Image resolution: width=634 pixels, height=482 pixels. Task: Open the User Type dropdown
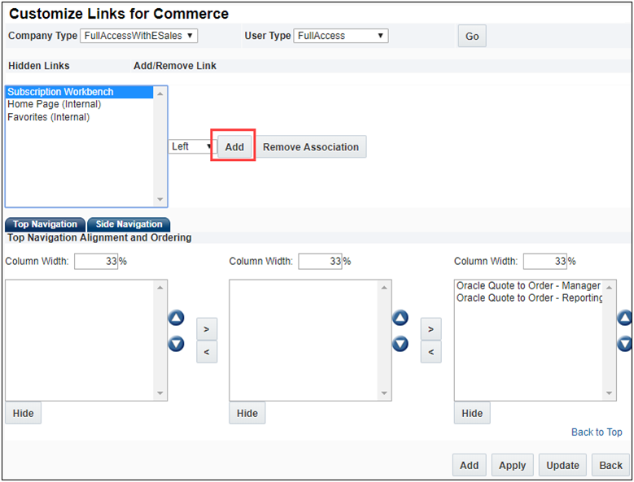click(341, 36)
